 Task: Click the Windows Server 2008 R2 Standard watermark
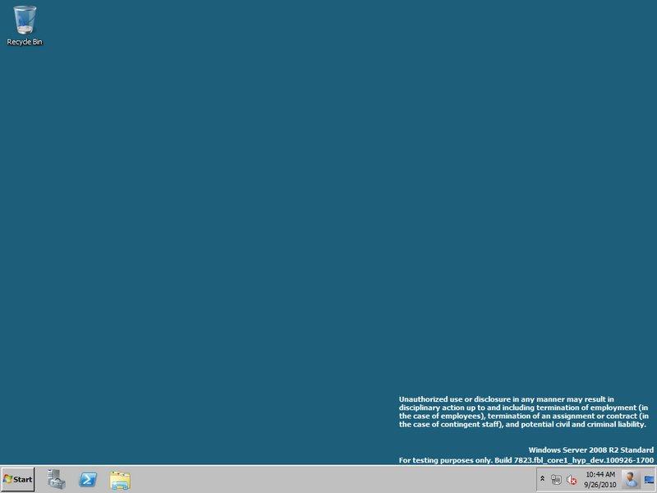point(590,449)
